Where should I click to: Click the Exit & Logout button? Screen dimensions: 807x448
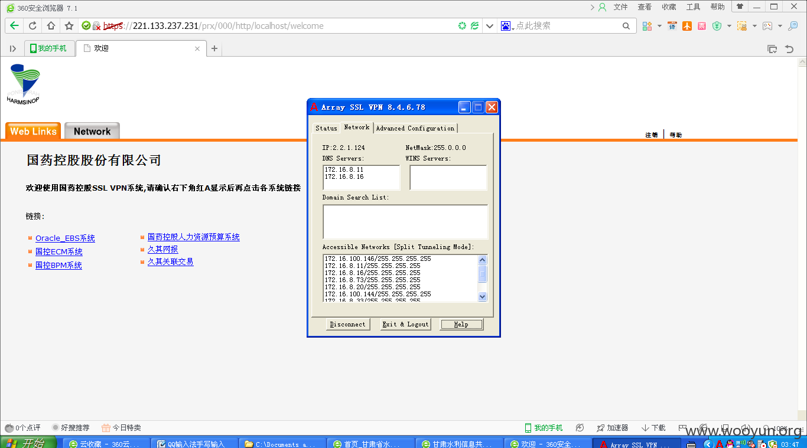coord(405,324)
